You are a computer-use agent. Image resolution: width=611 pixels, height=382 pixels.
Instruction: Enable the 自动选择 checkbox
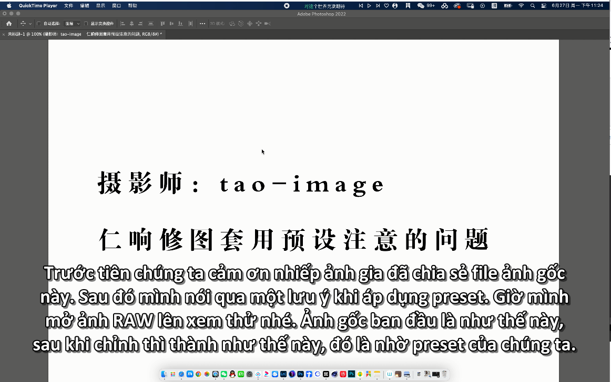(x=39, y=24)
